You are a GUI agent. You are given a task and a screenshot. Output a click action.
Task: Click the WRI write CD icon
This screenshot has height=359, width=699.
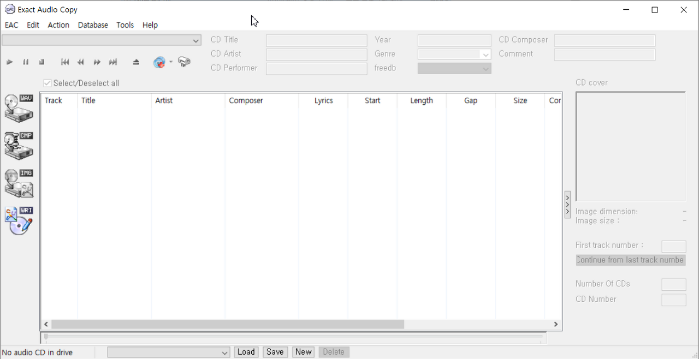coord(19,221)
